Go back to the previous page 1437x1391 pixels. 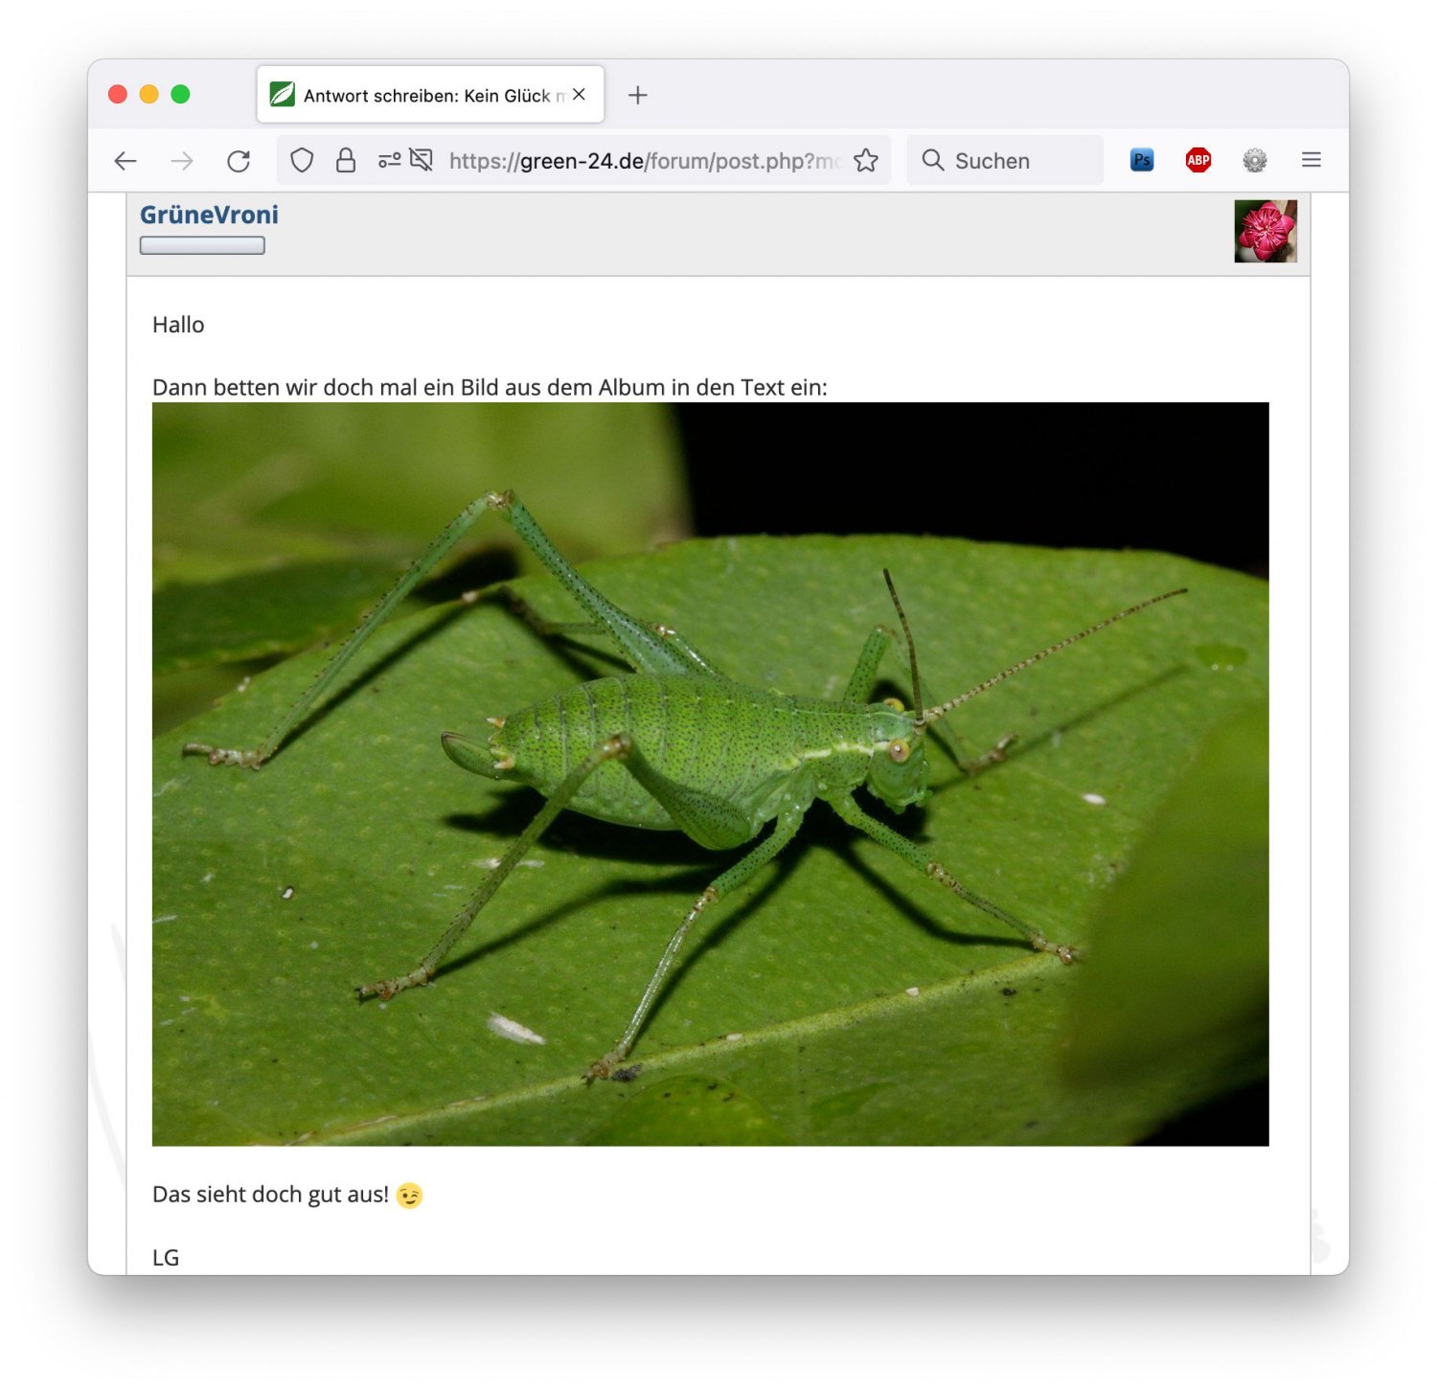point(125,161)
